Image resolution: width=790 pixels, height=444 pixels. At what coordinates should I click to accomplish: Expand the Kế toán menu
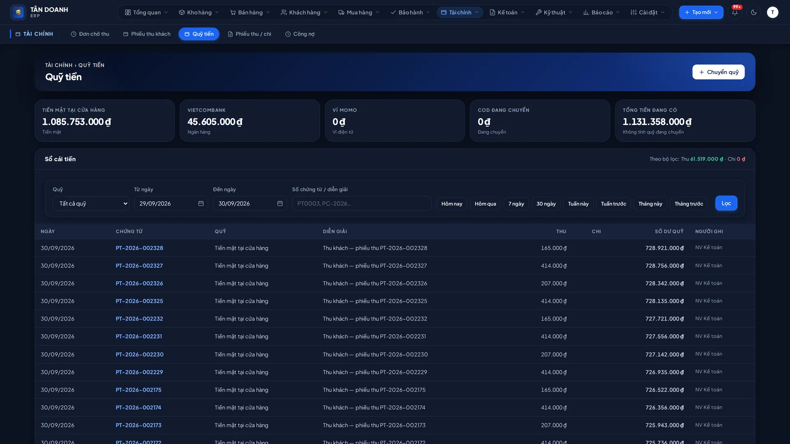pos(507,12)
